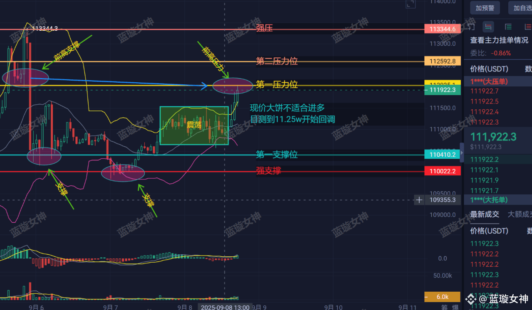Select the 第一压力位 line label
The image size is (532, 310).
pos(277,84)
